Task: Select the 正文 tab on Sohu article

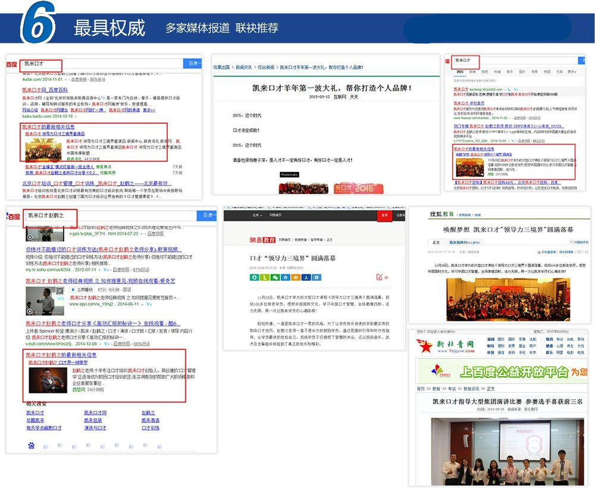Action: 436,243
